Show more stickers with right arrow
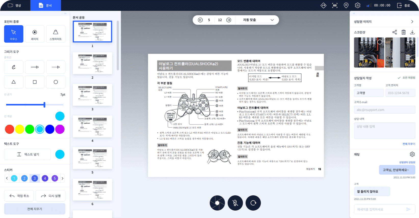This screenshot has height=218, width=419. pyautogui.click(x=62, y=178)
